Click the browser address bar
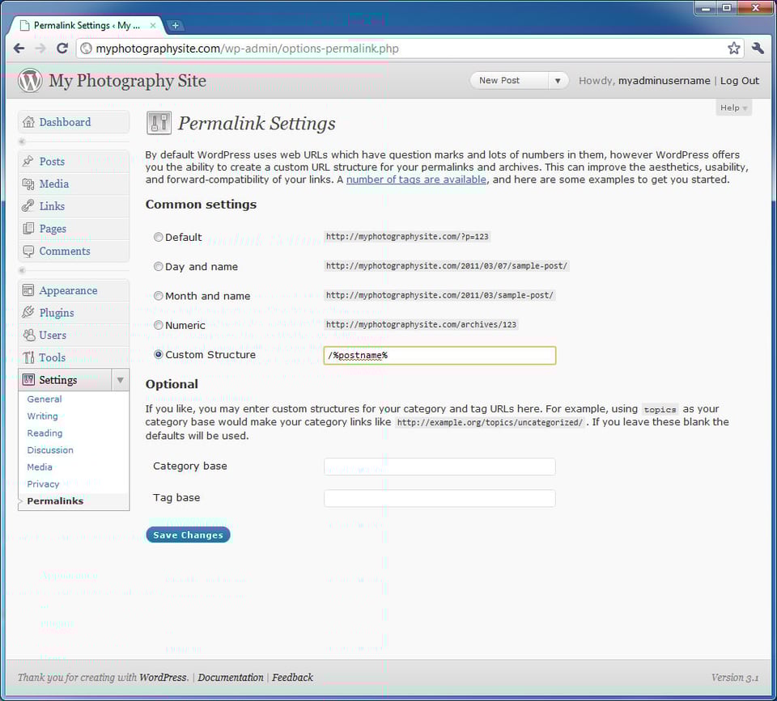 [410, 48]
